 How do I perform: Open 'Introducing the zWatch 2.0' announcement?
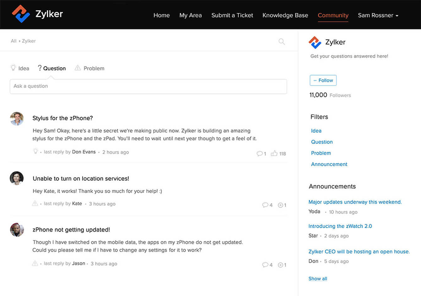coord(340,226)
